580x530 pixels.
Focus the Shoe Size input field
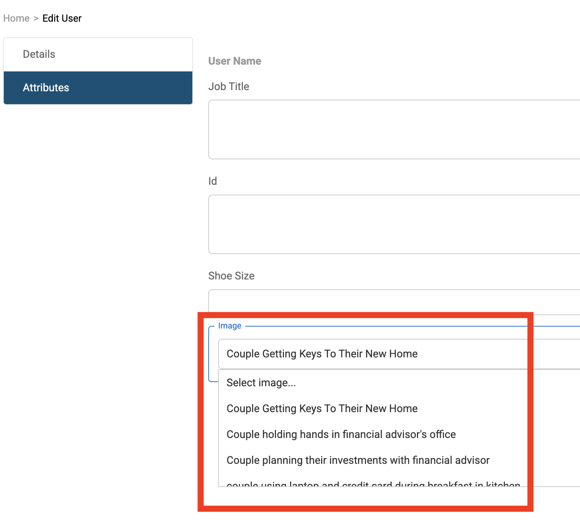(394, 301)
